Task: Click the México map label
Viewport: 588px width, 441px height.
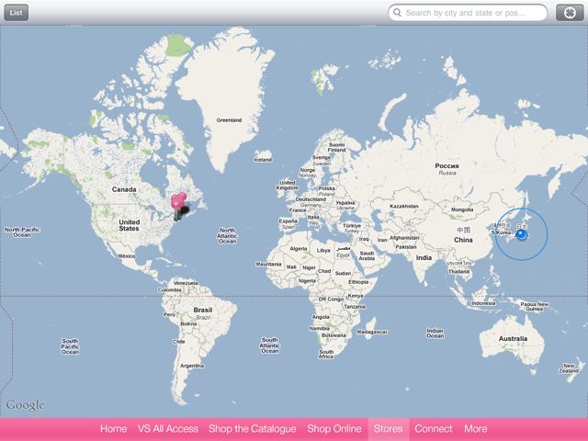Action: pos(127,256)
